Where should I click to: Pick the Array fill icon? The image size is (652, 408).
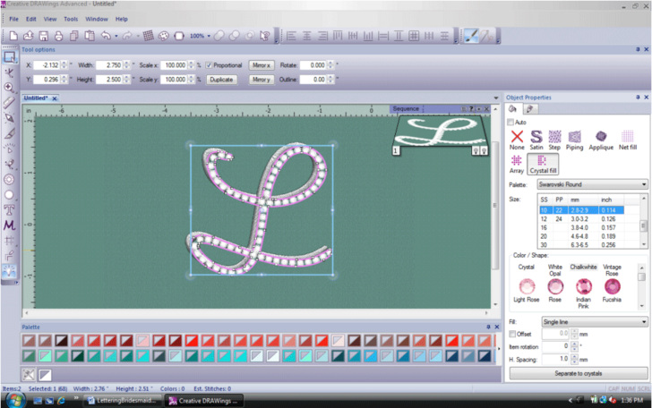pyautogui.click(x=517, y=162)
